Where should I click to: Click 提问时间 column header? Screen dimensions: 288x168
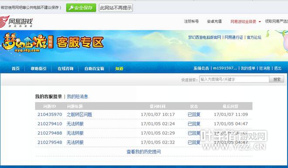tap(158, 106)
